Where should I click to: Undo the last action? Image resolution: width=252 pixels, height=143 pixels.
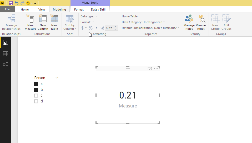pos(17,3)
